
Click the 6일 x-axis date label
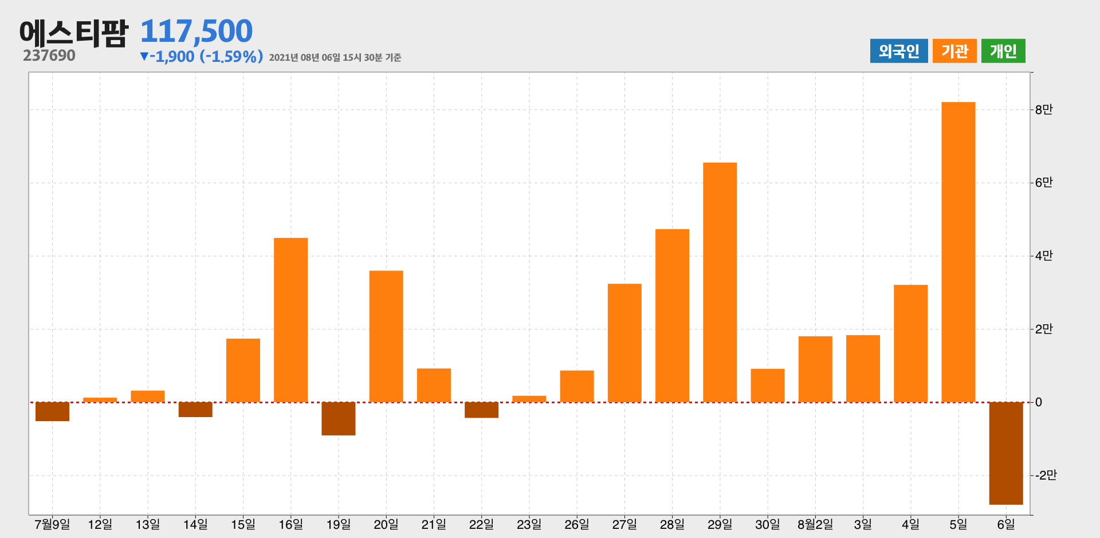[1006, 524]
